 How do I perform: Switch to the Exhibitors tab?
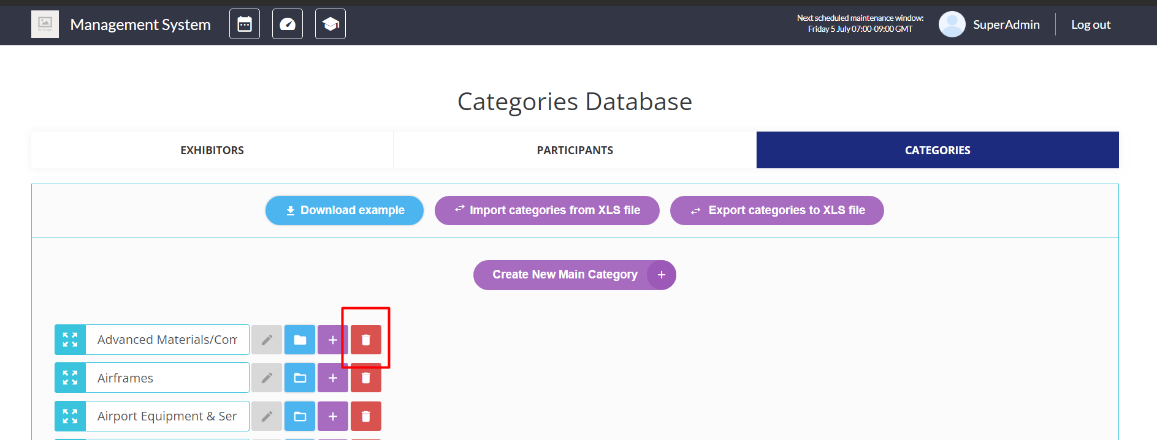(x=212, y=151)
